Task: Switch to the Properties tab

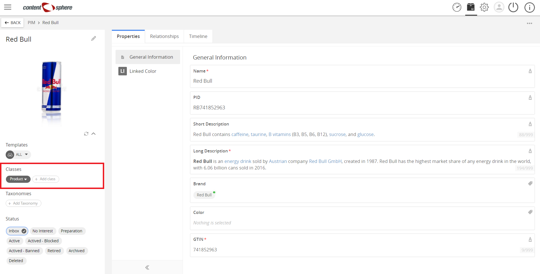Action: pyautogui.click(x=128, y=37)
